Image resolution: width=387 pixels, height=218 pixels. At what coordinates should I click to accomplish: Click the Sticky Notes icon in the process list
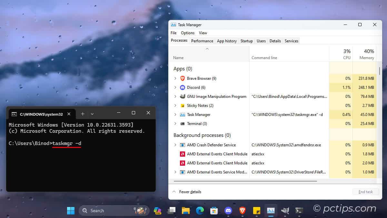pyautogui.click(x=182, y=105)
